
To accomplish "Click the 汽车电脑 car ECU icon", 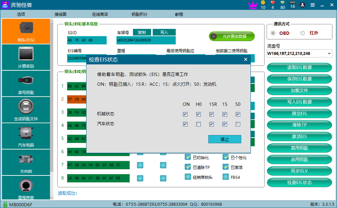I will [25, 136].
